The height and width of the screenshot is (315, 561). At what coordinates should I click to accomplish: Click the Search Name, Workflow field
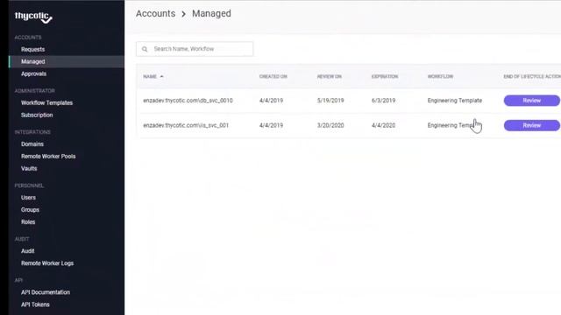click(x=195, y=49)
